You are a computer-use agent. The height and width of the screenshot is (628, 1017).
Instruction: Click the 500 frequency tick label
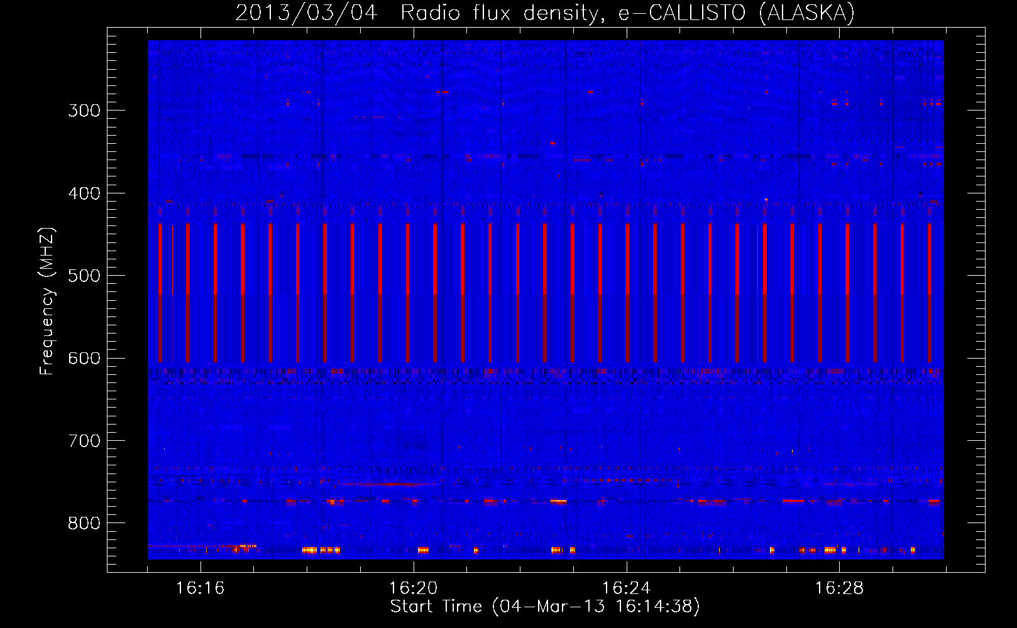coord(84,276)
